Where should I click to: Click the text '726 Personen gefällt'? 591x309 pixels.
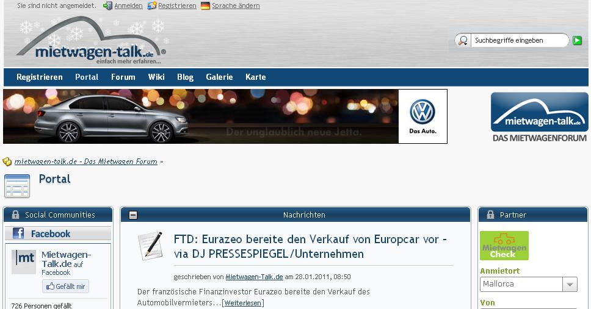click(x=42, y=305)
